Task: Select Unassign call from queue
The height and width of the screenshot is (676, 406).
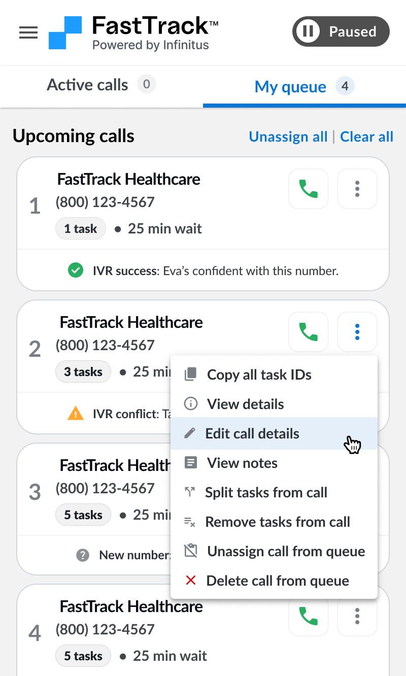Action: coord(274,552)
